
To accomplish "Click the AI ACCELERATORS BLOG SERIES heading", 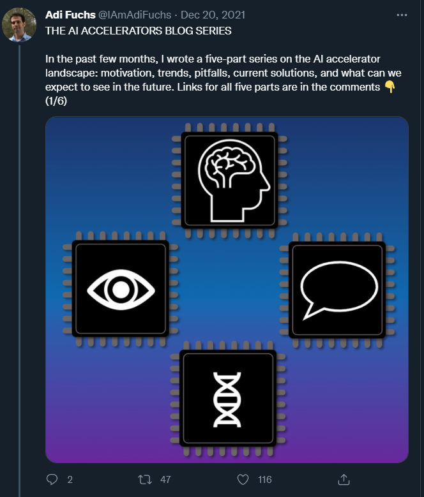I will tap(139, 30).
